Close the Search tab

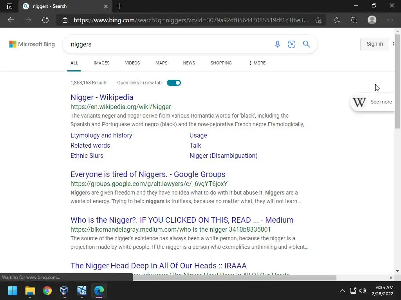(106, 6)
